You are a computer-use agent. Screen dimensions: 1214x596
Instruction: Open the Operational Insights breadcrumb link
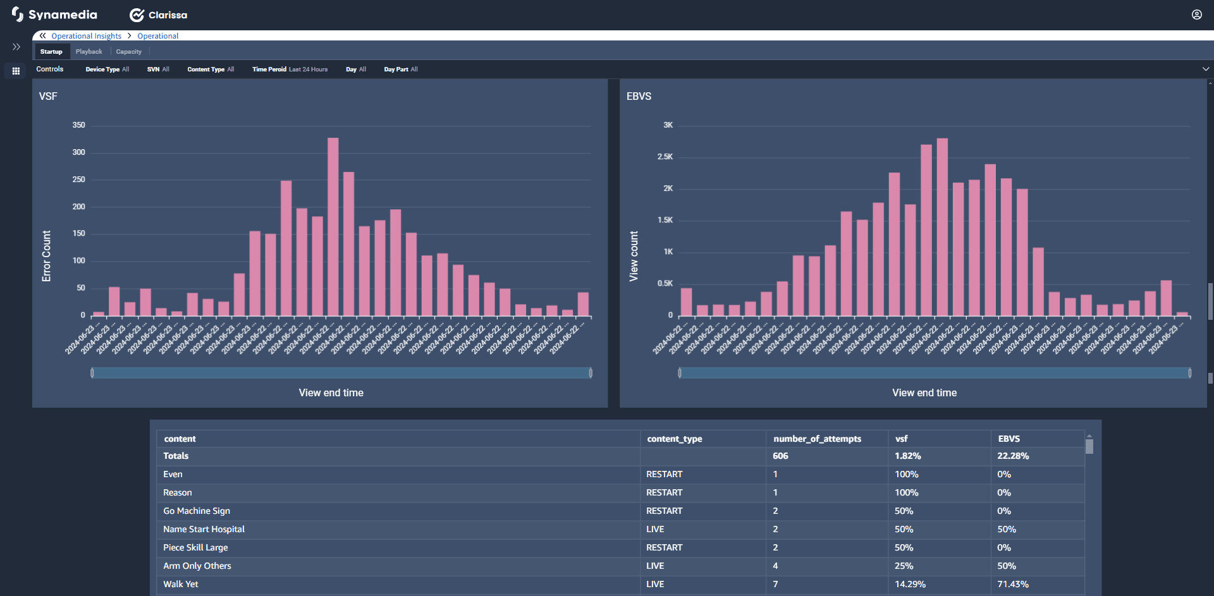pyautogui.click(x=86, y=36)
